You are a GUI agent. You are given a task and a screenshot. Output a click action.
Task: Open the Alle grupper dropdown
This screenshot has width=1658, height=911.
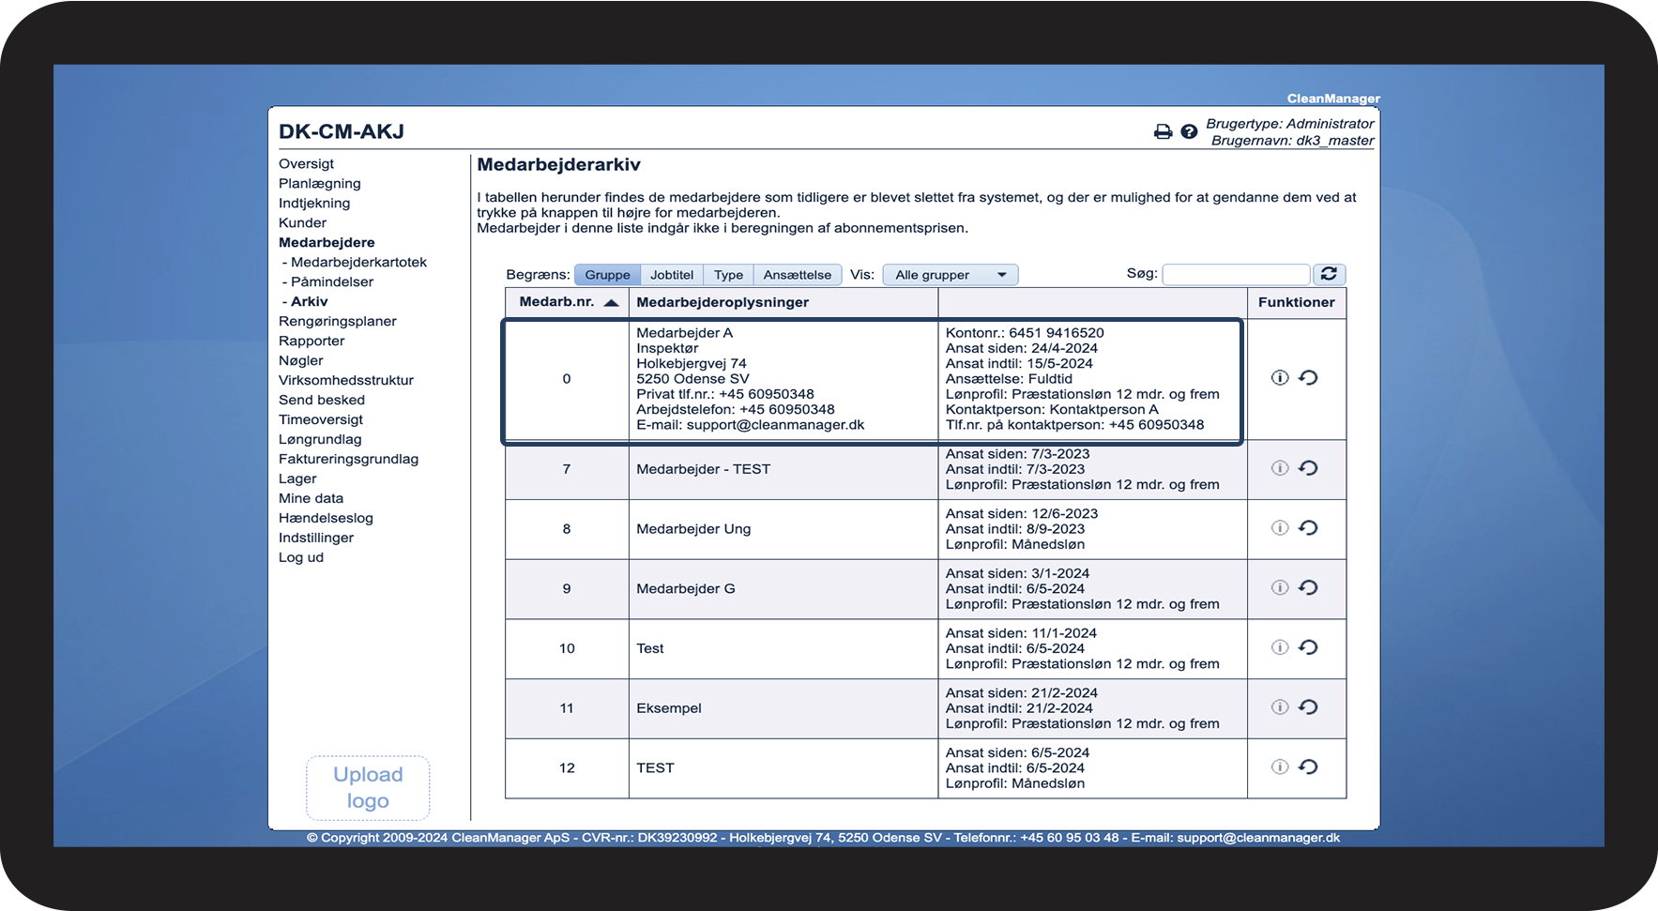click(x=950, y=275)
